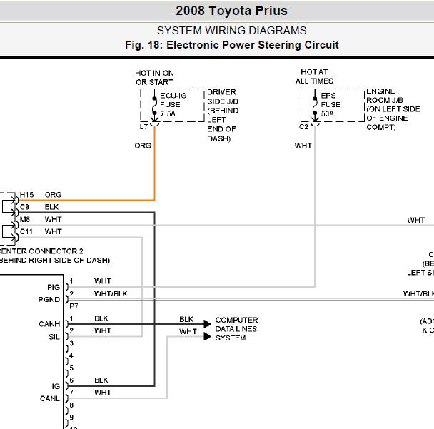Click the WHT/BLK label at PGND pin 2
This screenshot has height=429, width=434.
(111, 293)
